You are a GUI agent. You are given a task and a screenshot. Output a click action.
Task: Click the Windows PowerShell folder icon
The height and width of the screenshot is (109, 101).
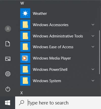tap(25, 69)
